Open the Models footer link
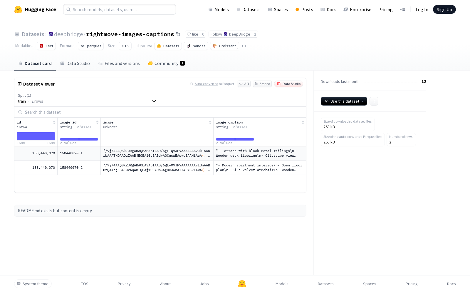This screenshot has width=470, height=294. point(282,284)
